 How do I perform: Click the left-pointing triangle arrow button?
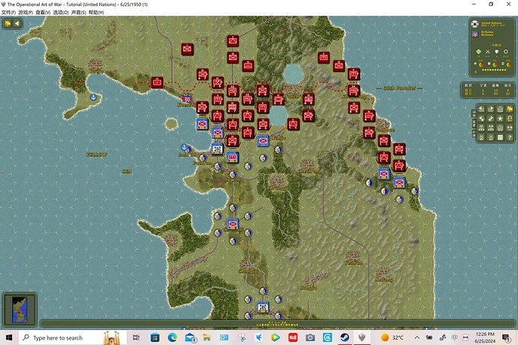click(x=17, y=23)
